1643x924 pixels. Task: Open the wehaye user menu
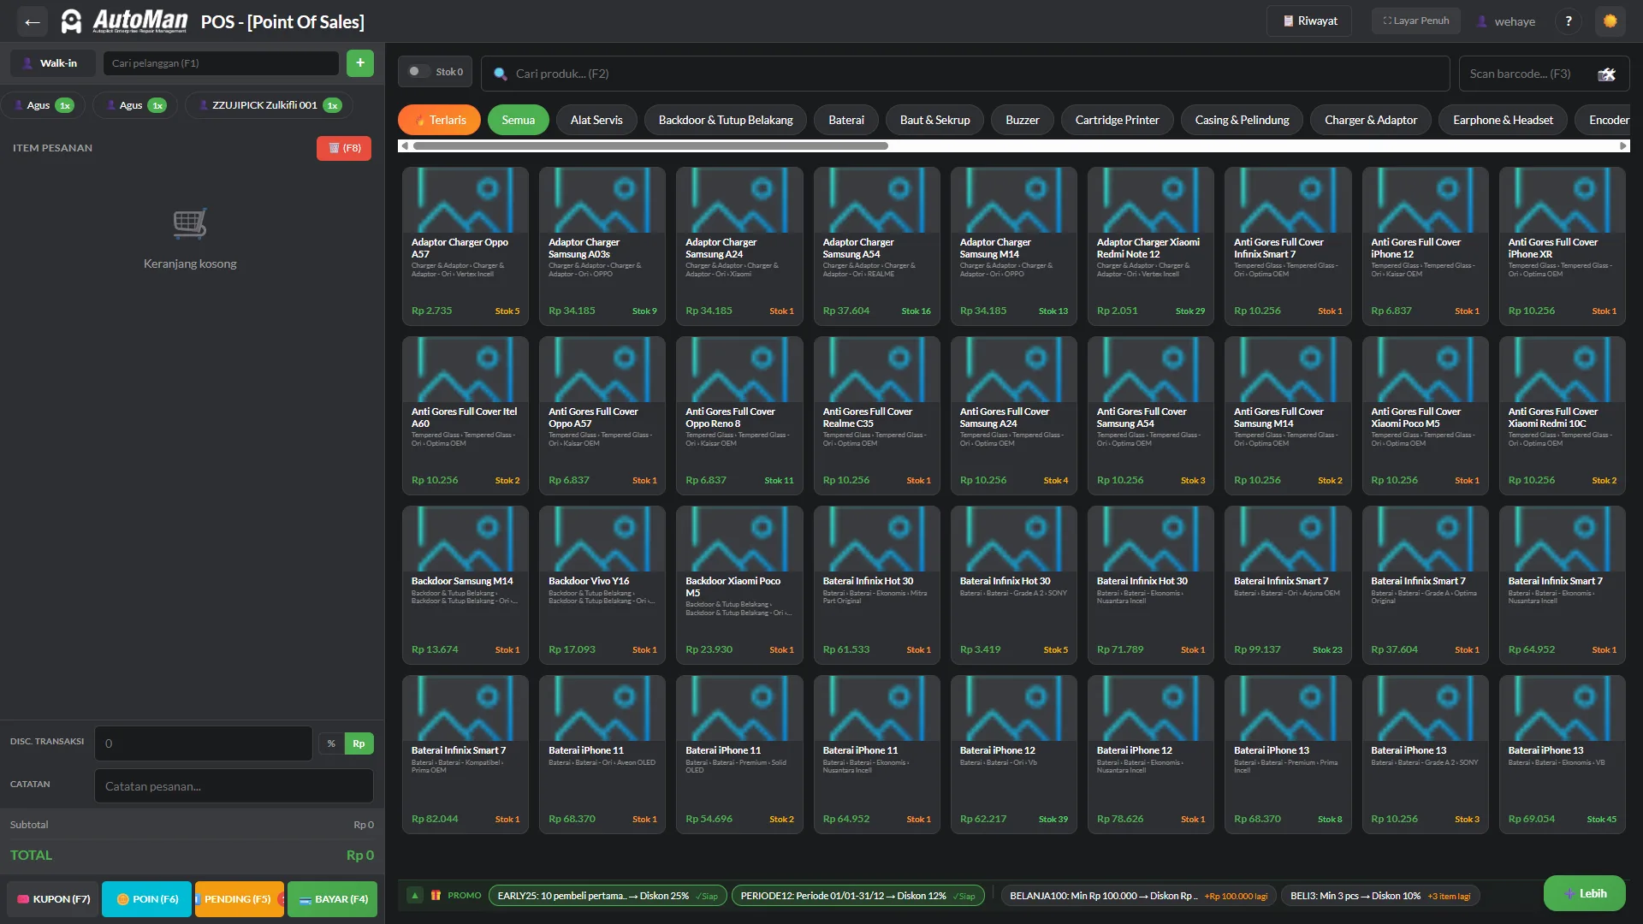click(x=1506, y=21)
